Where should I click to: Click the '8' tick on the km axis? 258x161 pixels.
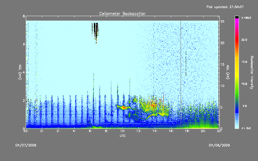click(24, 16)
